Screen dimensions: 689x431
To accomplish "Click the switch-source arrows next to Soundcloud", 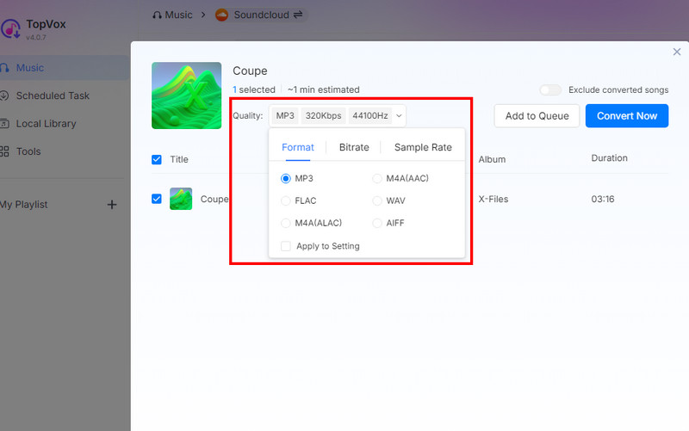I will [x=297, y=15].
